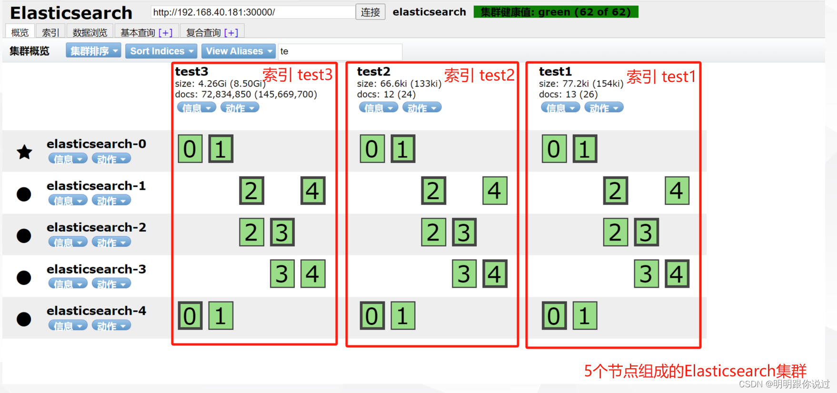Click the master node star for elasticsearch-0
Screen dimensions: 837x393
(x=24, y=152)
